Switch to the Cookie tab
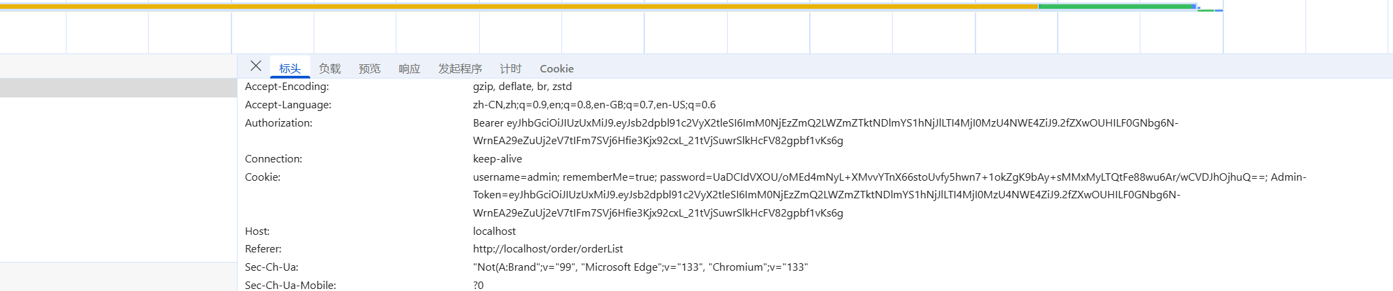 (557, 68)
